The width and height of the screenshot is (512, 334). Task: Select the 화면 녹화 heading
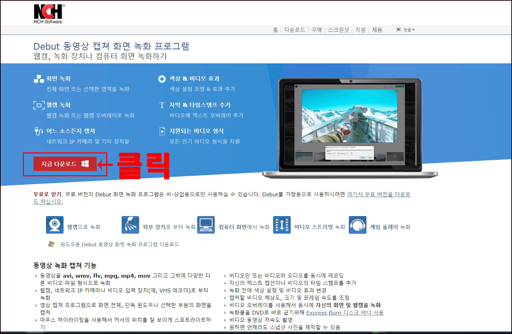click(58, 78)
